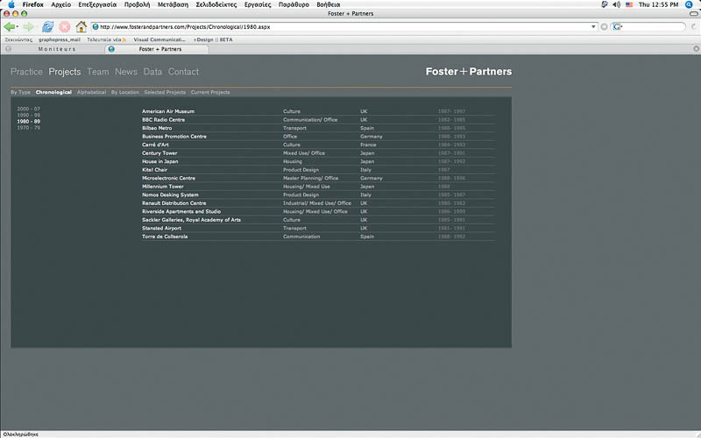Open Torre de Collserola project
The width and height of the screenshot is (701, 438).
[165, 237]
